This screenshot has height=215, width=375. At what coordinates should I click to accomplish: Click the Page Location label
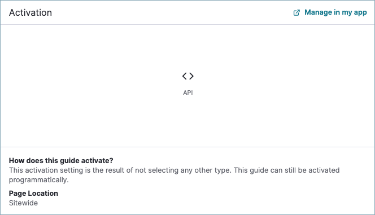(33, 193)
